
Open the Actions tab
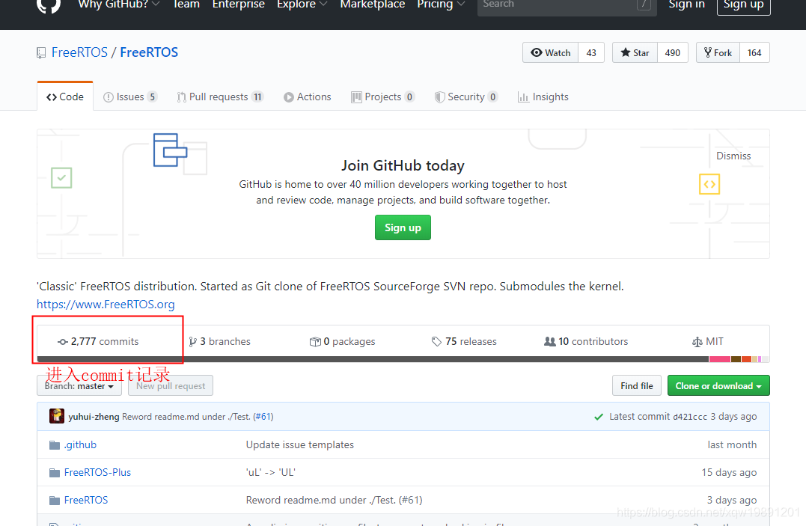coord(308,97)
